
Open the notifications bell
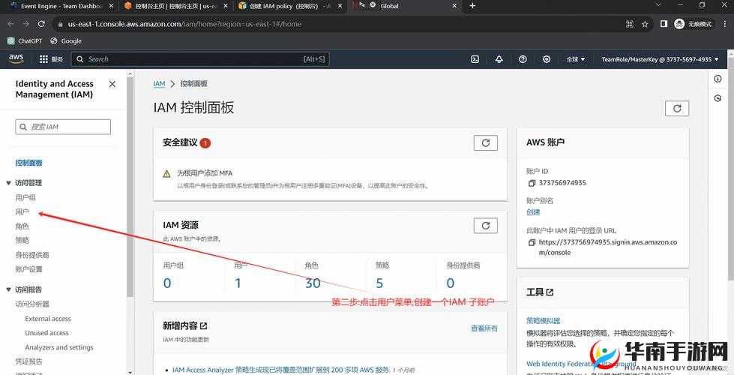pos(499,59)
